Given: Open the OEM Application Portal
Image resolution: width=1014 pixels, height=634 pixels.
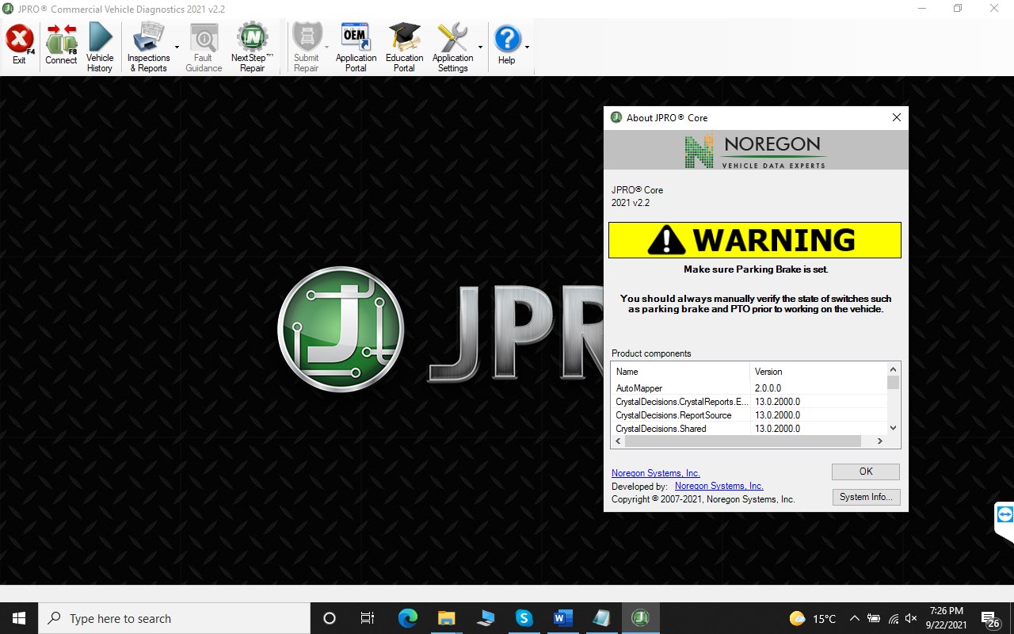Looking at the screenshot, I should click(x=355, y=44).
